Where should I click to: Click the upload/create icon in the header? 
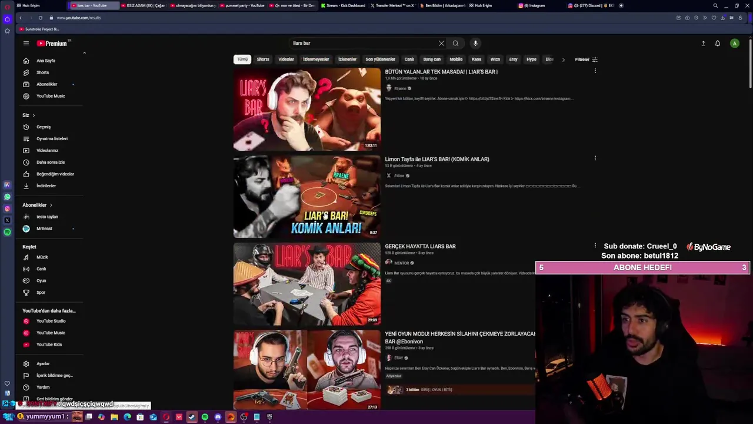pos(703,43)
